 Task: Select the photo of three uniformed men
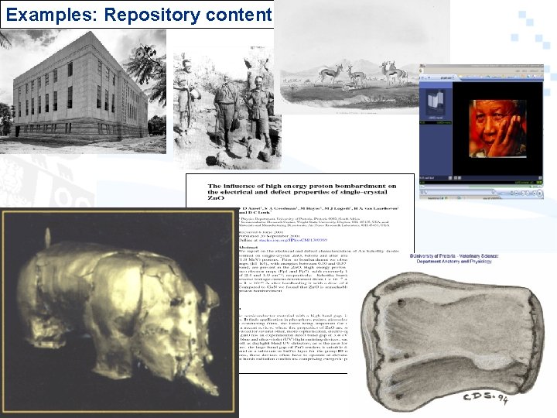pyautogui.click(x=227, y=108)
